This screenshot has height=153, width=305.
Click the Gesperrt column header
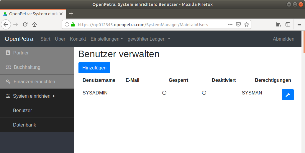pos(178,80)
